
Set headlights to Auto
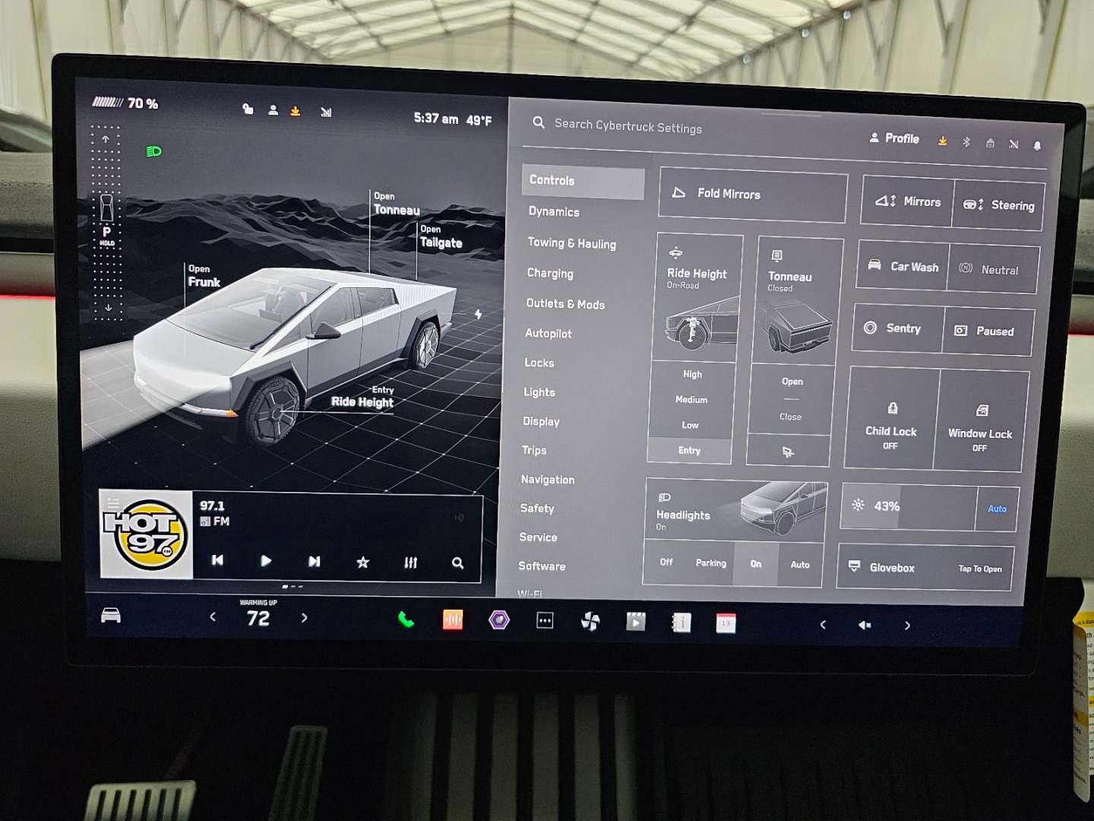(x=800, y=565)
